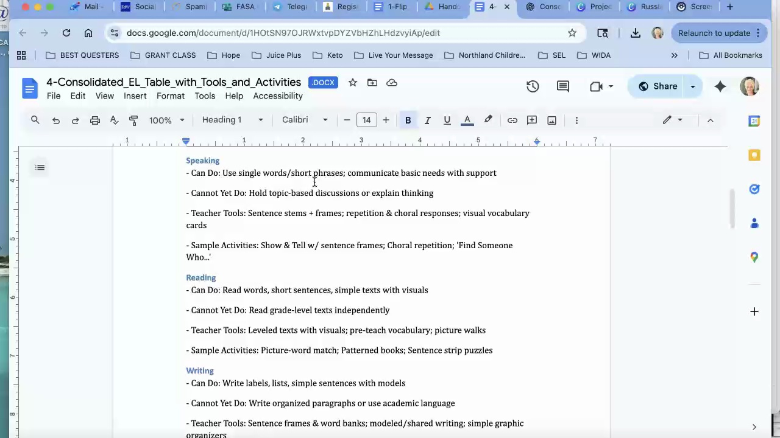Open the Edit menu

pyautogui.click(x=77, y=96)
